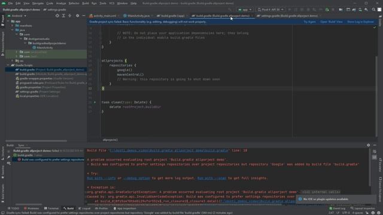This screenshot has height=215, width=383.
Task: Click the eye filter icon in Build panel
Action: pyautogui.click(x=9, y=163)
